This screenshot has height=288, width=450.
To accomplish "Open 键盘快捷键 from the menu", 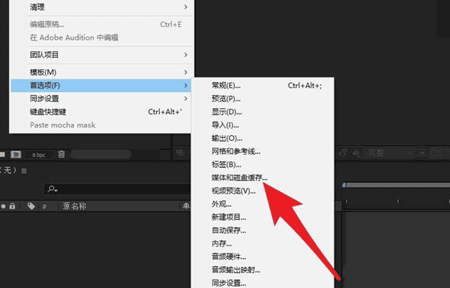I will click(101, 112).
